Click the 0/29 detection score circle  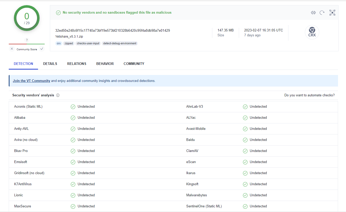(x=27, y=18)
